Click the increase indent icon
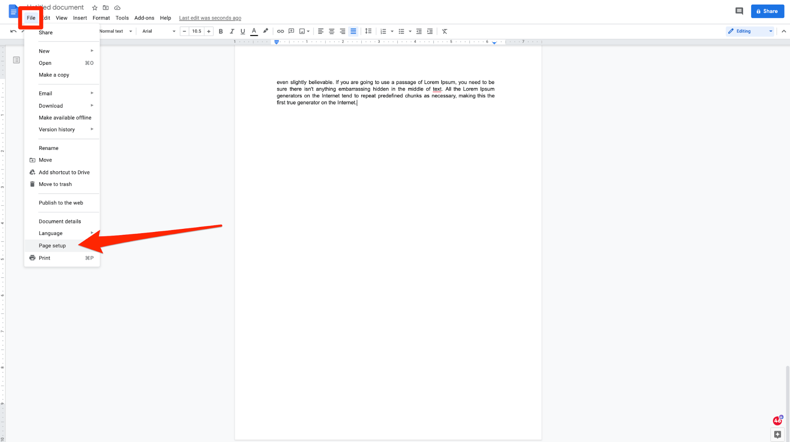Screen dimensions: 790x442 coord(430,31)
